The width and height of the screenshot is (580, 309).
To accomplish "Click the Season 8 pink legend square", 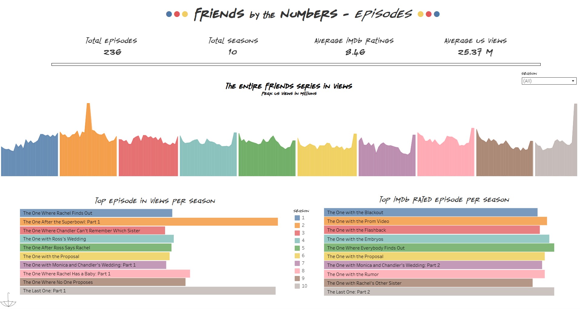I will [297, 270].
